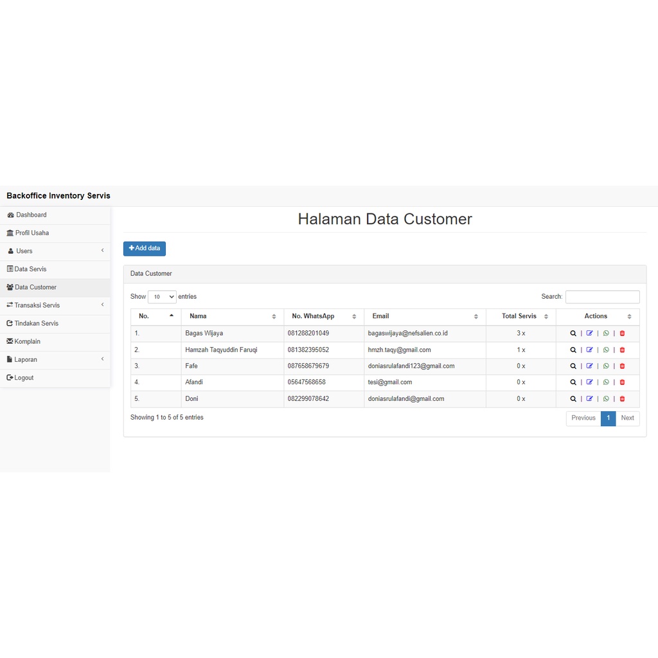Open the Dashboard menu item
This screenshot has height=658, width=658.
tap(55, 215)
